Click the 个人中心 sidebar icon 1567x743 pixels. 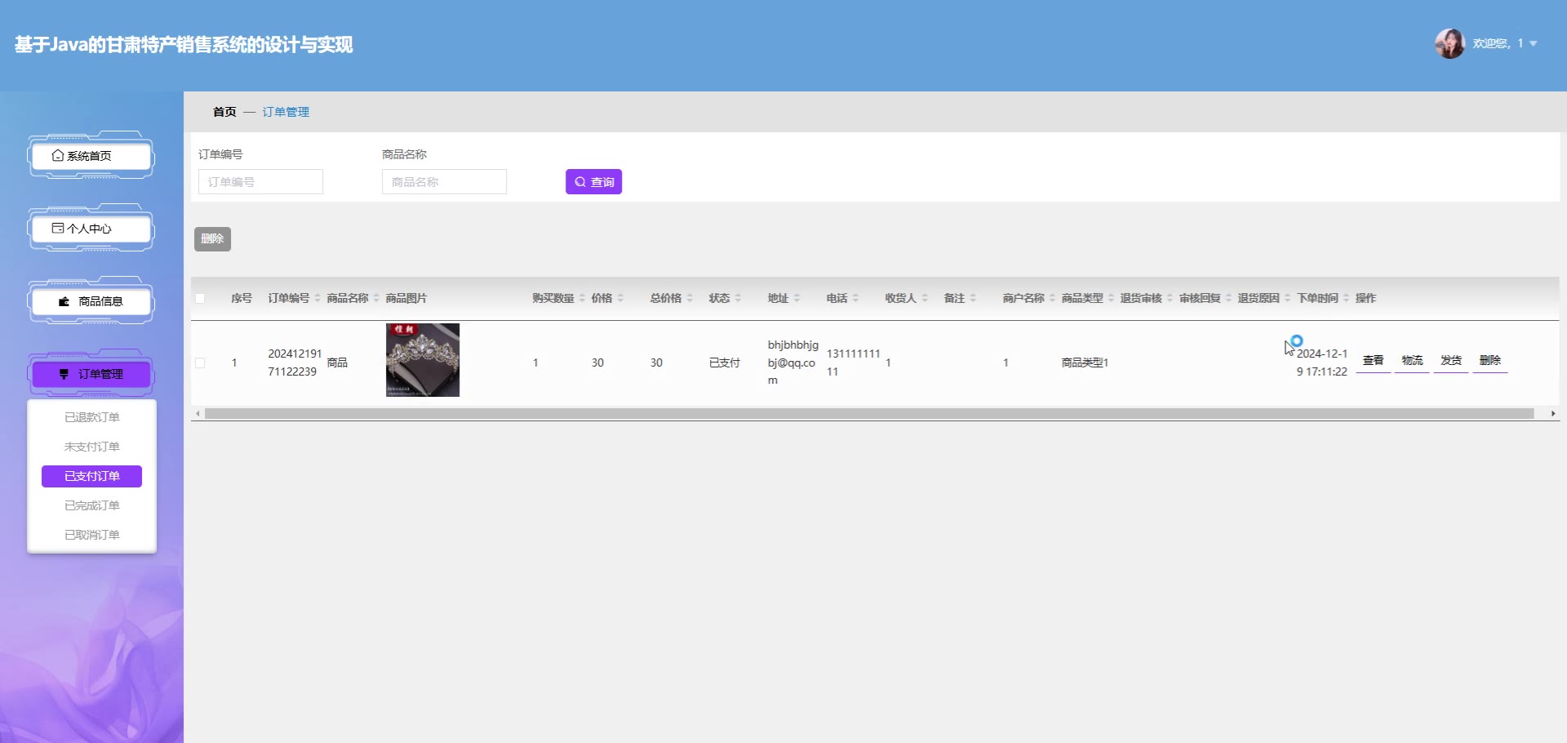click(57, 229)
